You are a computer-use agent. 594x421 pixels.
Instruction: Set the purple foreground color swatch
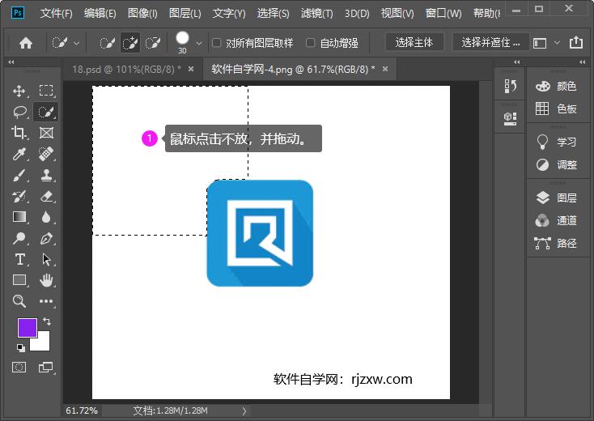pos(28,328)
